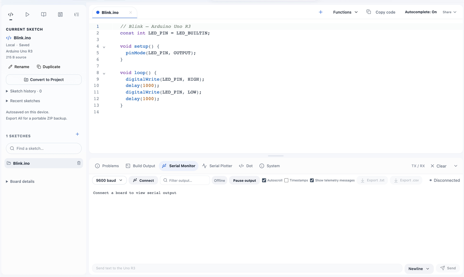Open the board/chip icon in sidebar
The width and height of the screenshot is (464, 277).
(x=60, y=15)
